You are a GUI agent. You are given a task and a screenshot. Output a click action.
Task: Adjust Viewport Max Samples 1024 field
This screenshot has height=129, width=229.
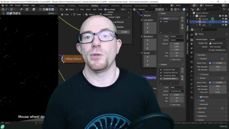click(218, 67)
